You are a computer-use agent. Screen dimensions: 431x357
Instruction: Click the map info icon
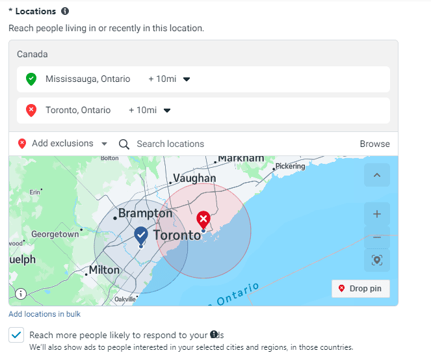coord(21,294)
